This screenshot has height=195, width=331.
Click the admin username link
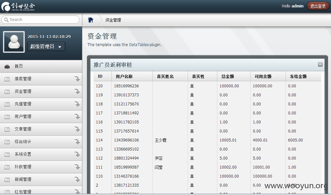tap(297, 6)
